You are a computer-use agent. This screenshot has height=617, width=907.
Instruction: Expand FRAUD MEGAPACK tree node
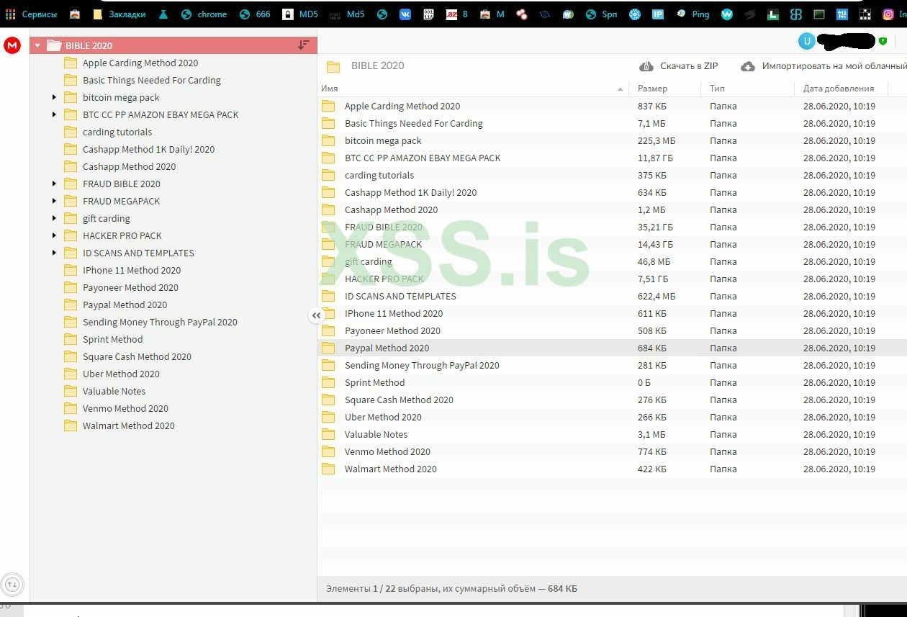click(x=54, y=201)
